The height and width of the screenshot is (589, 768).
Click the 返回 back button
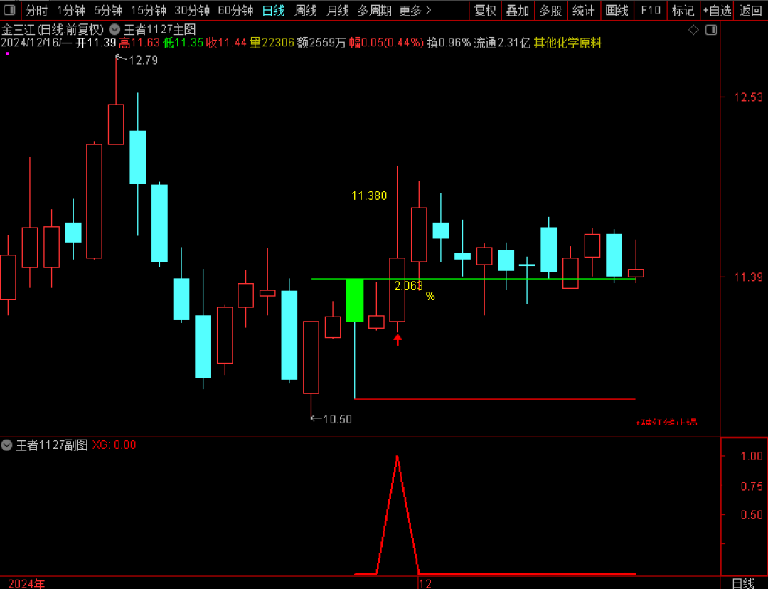pyautogui.click(x=750, y=10)
